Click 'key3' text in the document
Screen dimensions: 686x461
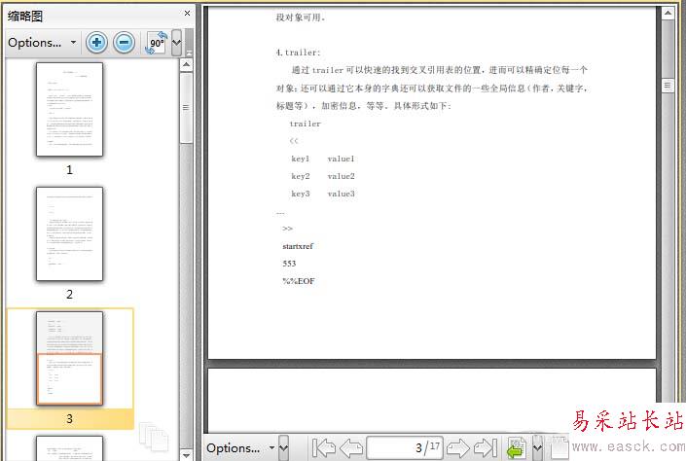click(x=300, y=194)
